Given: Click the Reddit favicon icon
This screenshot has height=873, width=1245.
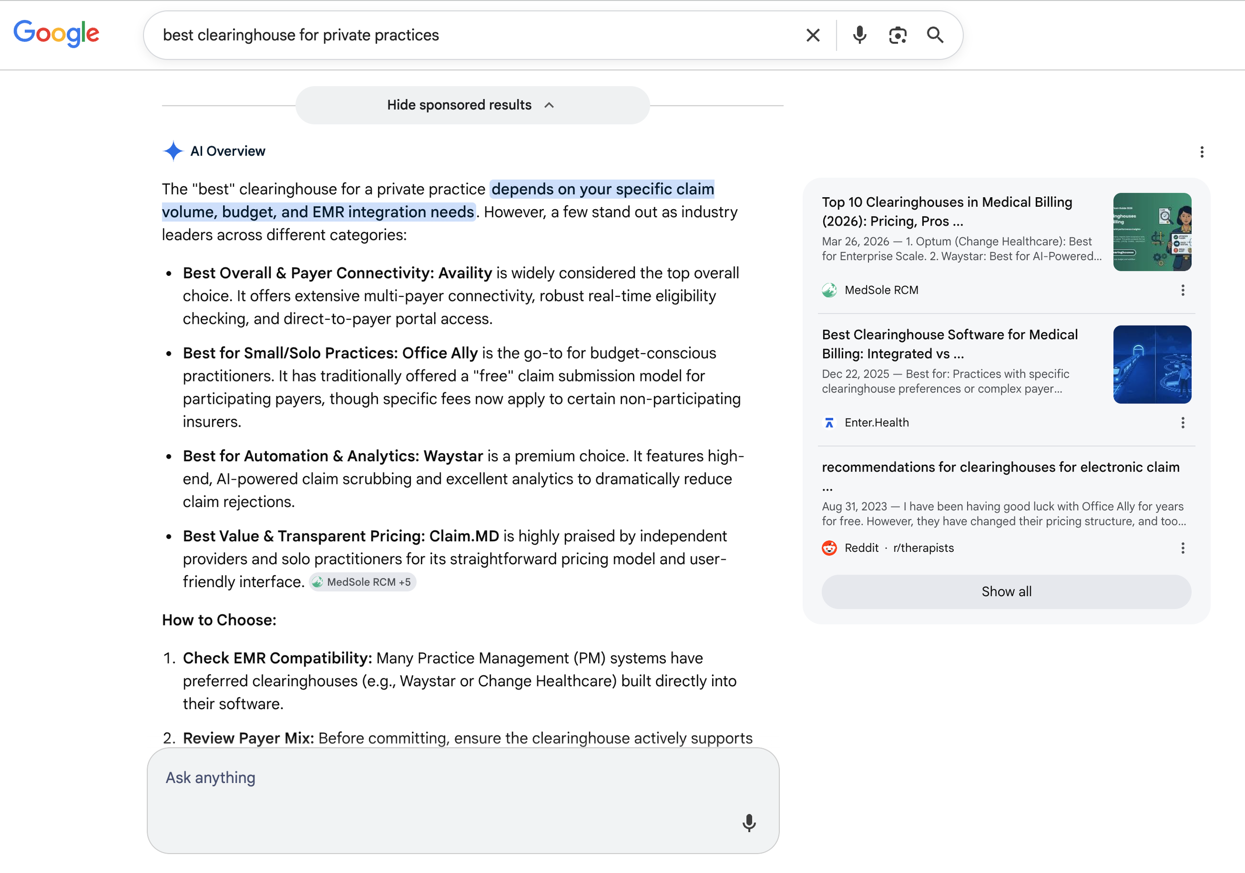Looking at the screenshot, I should (x=829, y=548).
